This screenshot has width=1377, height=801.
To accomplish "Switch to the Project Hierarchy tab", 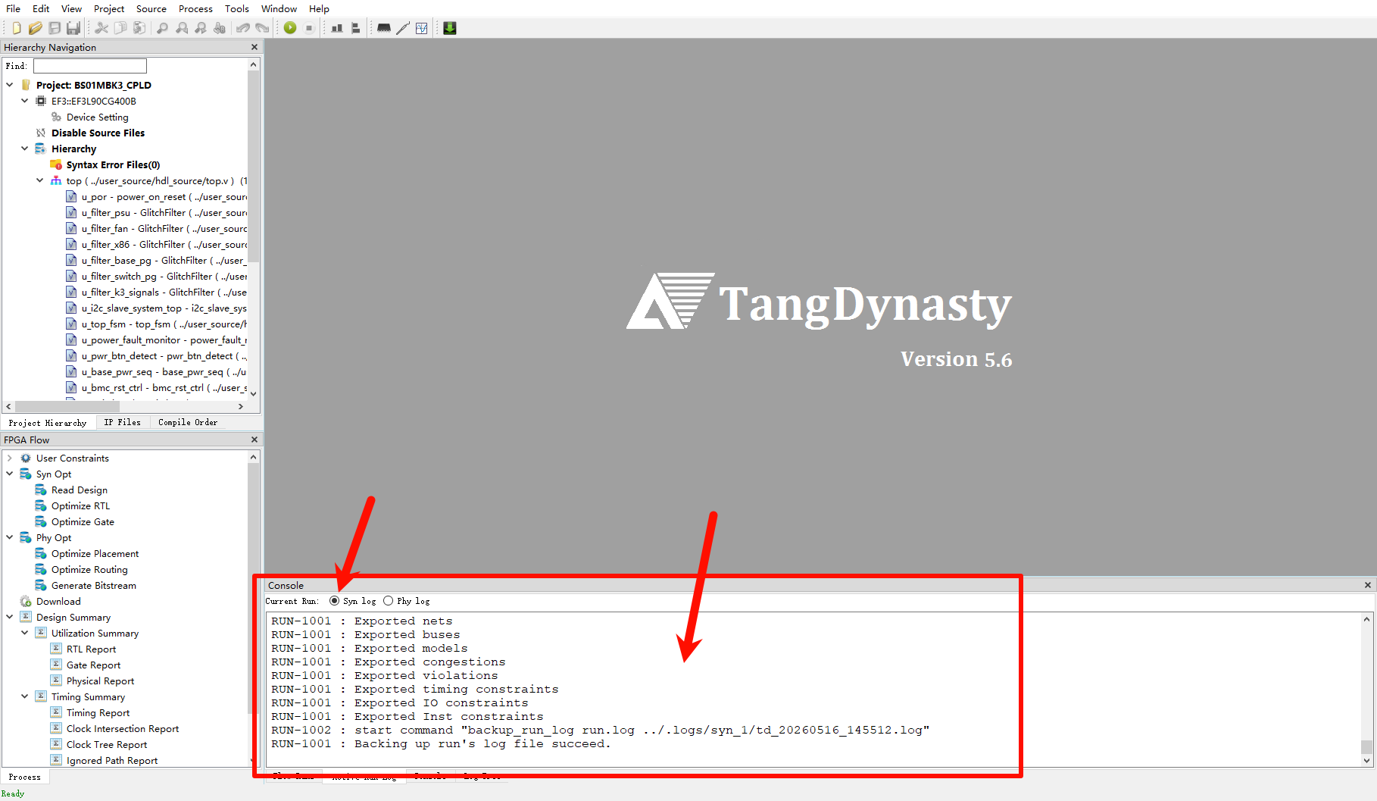I will point(48,423).
